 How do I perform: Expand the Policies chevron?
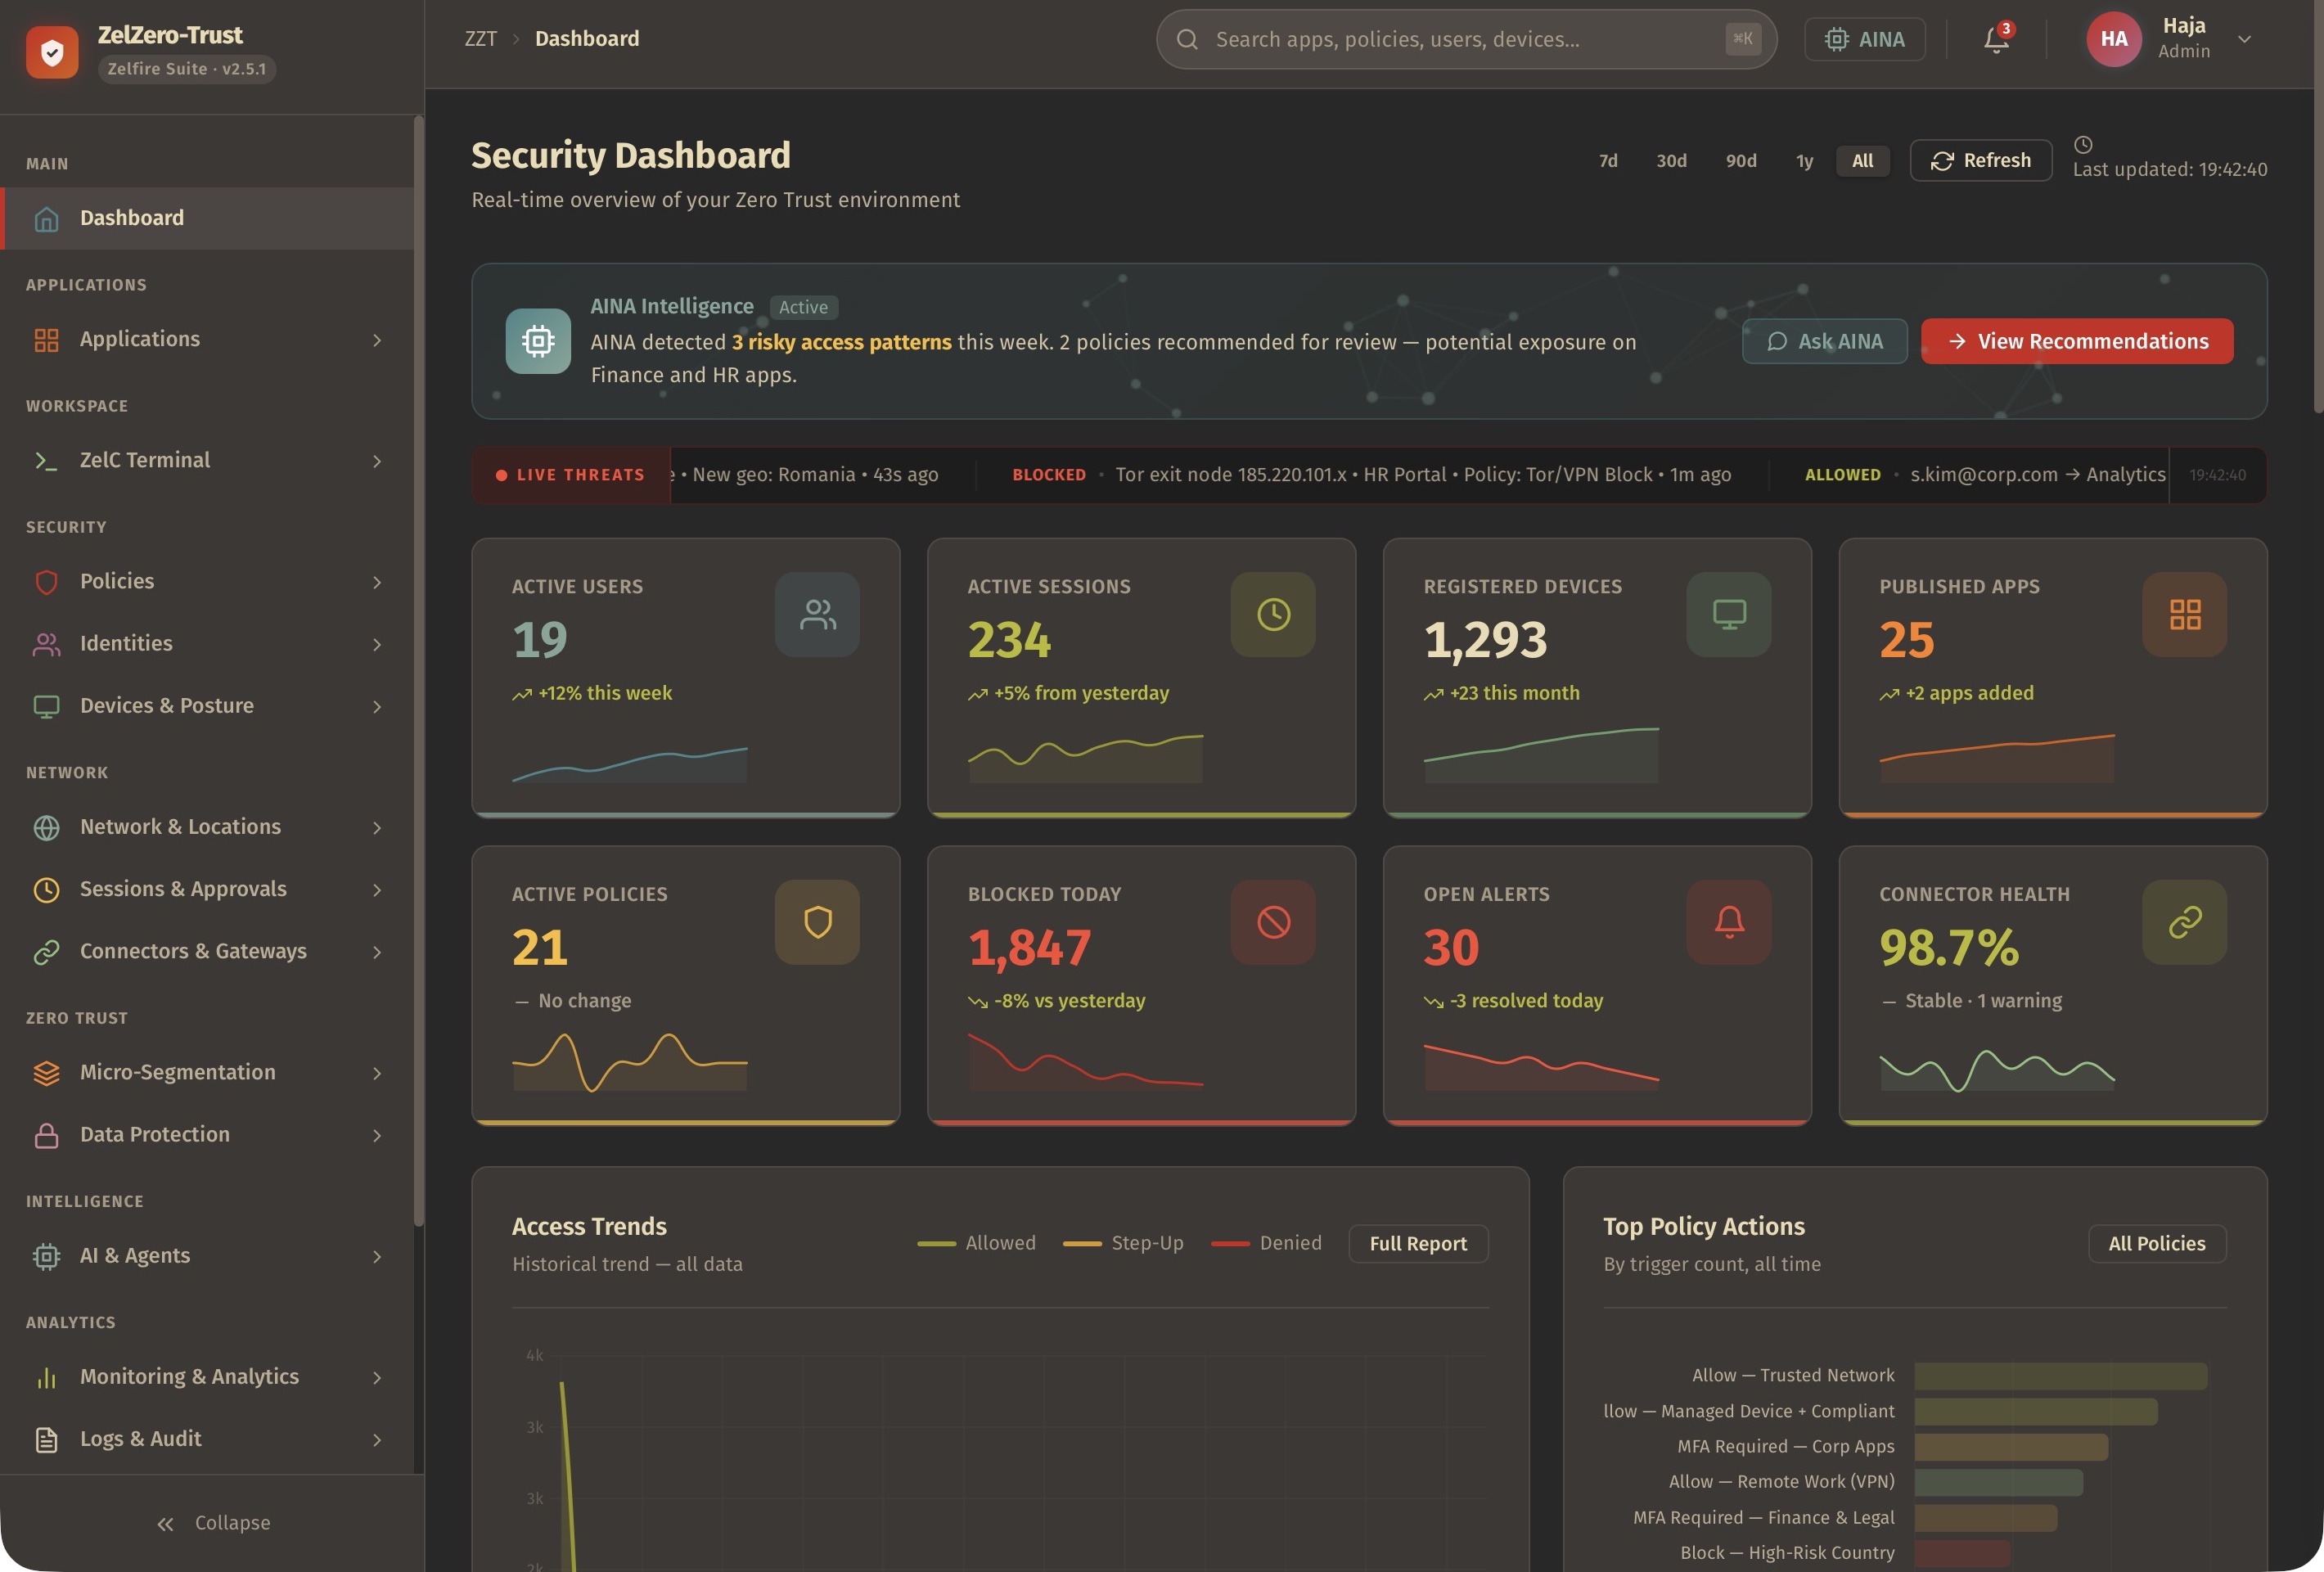(x=377, y=582)
